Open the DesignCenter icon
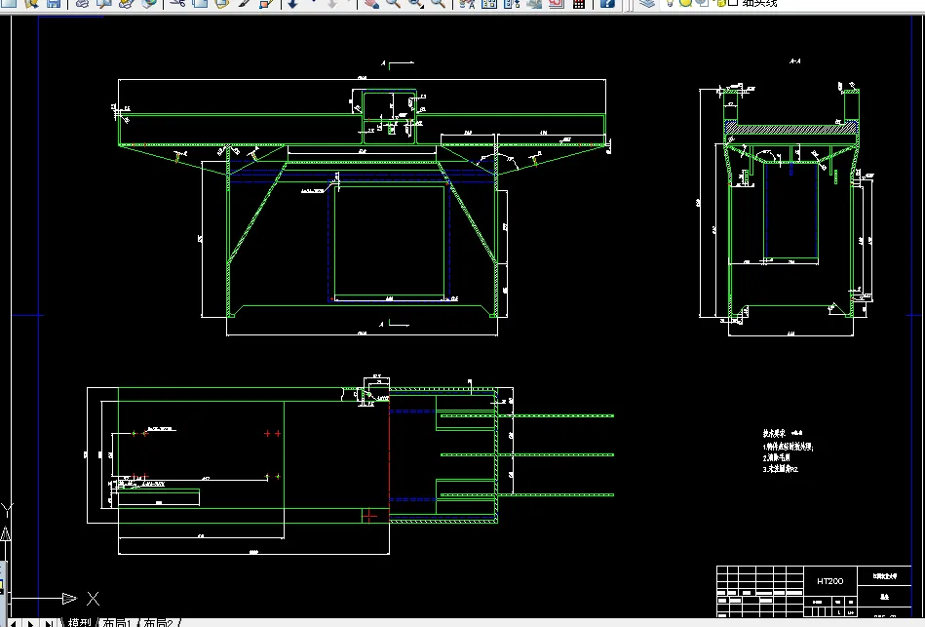Image resolution: width=925 pixels, height=627 pixels. pyautogui.click(x=489, y=4)
